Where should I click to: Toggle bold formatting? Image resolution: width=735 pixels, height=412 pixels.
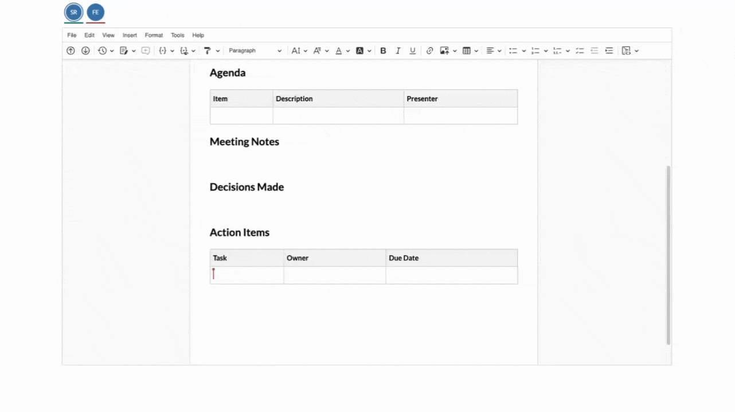tap(383, 51)
